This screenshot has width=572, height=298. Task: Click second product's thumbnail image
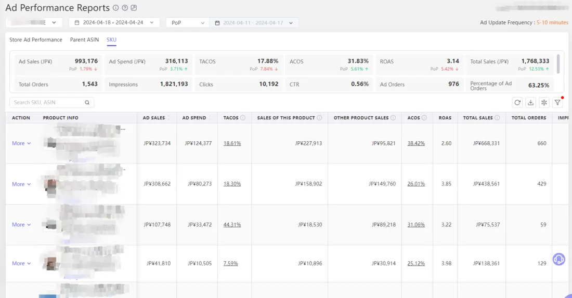click(x=51, y=186)
